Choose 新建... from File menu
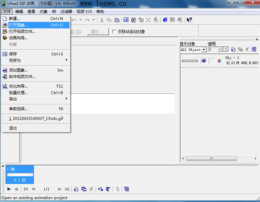This screenshot has width=260, height=202. 36,19
